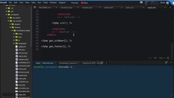
Task: Expand the wp-admin folder
Action: pos(8,18)
